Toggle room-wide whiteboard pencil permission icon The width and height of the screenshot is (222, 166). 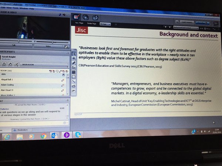[60, 71]
